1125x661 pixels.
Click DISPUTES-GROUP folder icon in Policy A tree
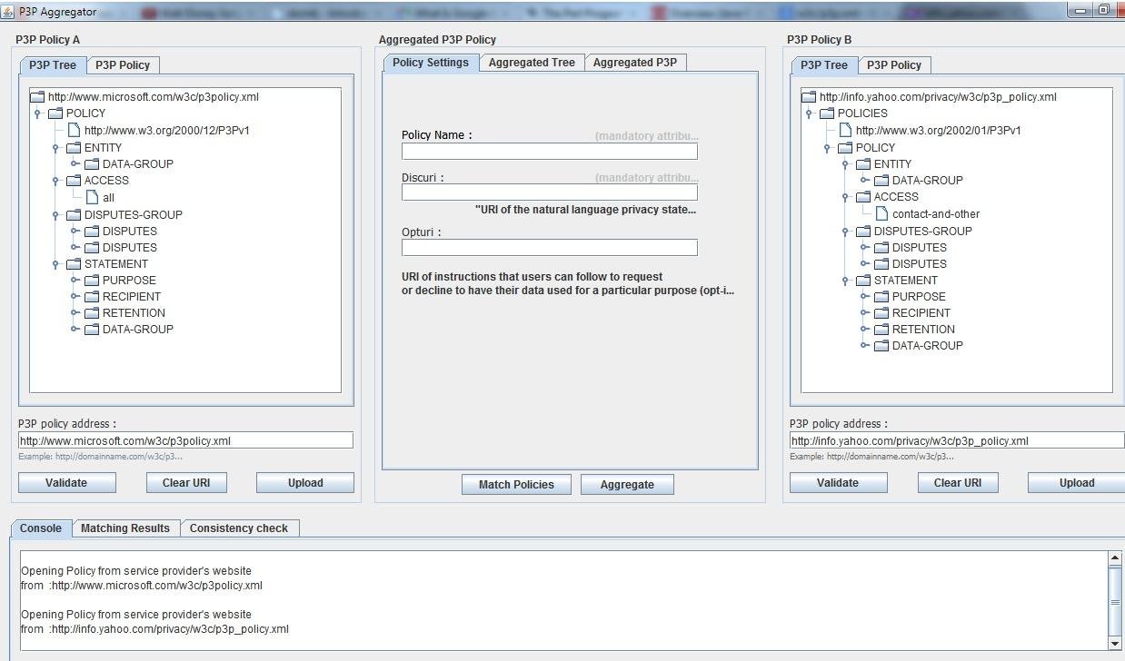(x=74, y=215)
